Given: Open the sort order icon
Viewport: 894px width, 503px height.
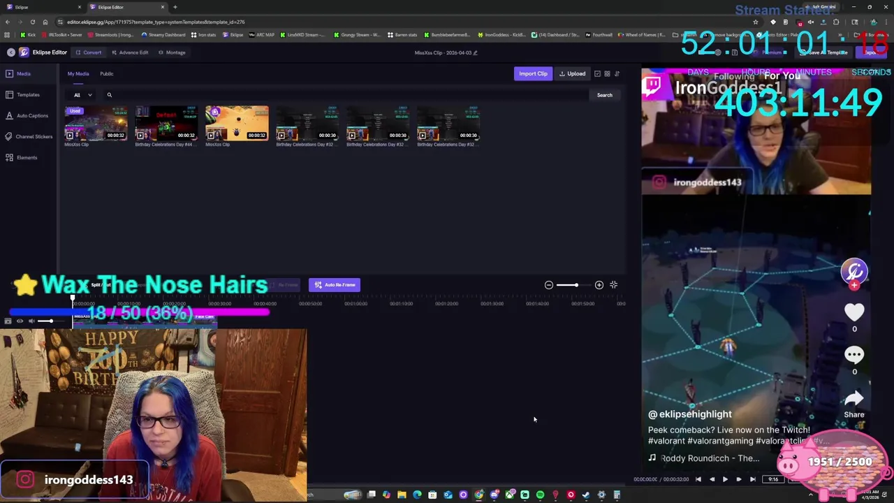Looking at the screenshot, I should coord(617,73).
